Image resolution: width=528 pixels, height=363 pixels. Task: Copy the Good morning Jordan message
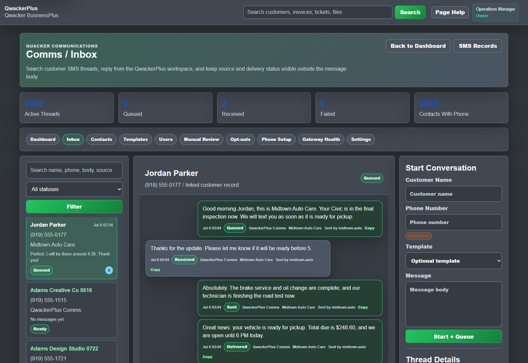click(369, 228)
